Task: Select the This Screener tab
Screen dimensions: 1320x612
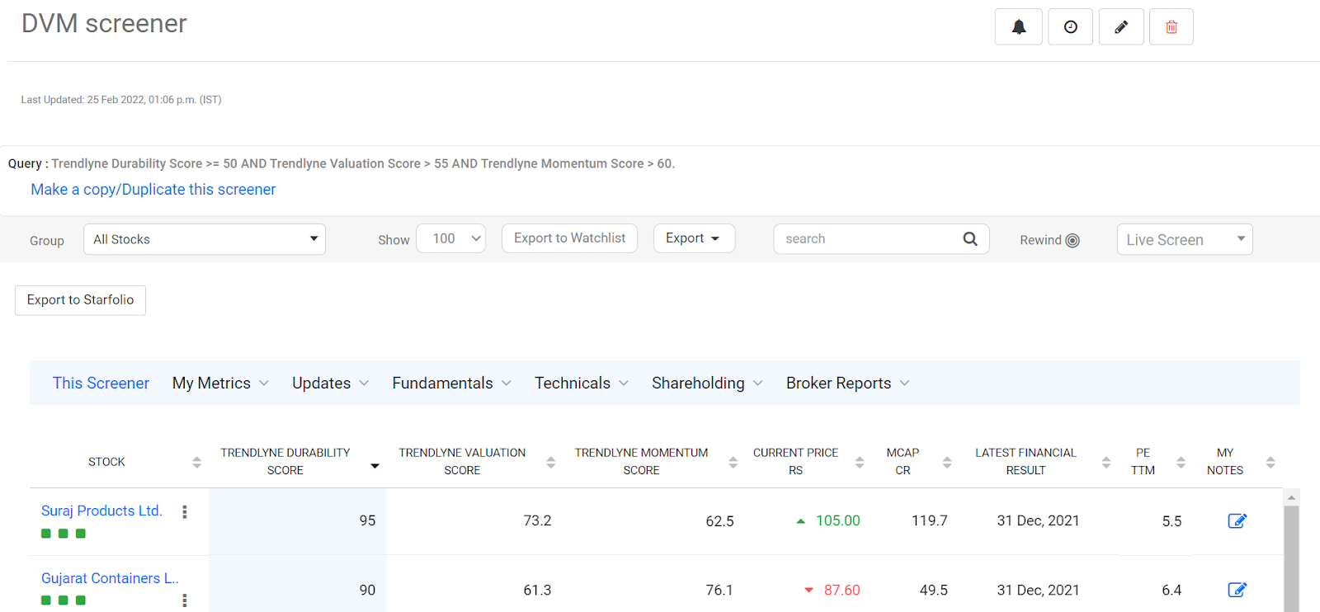Action: [101, 383]
